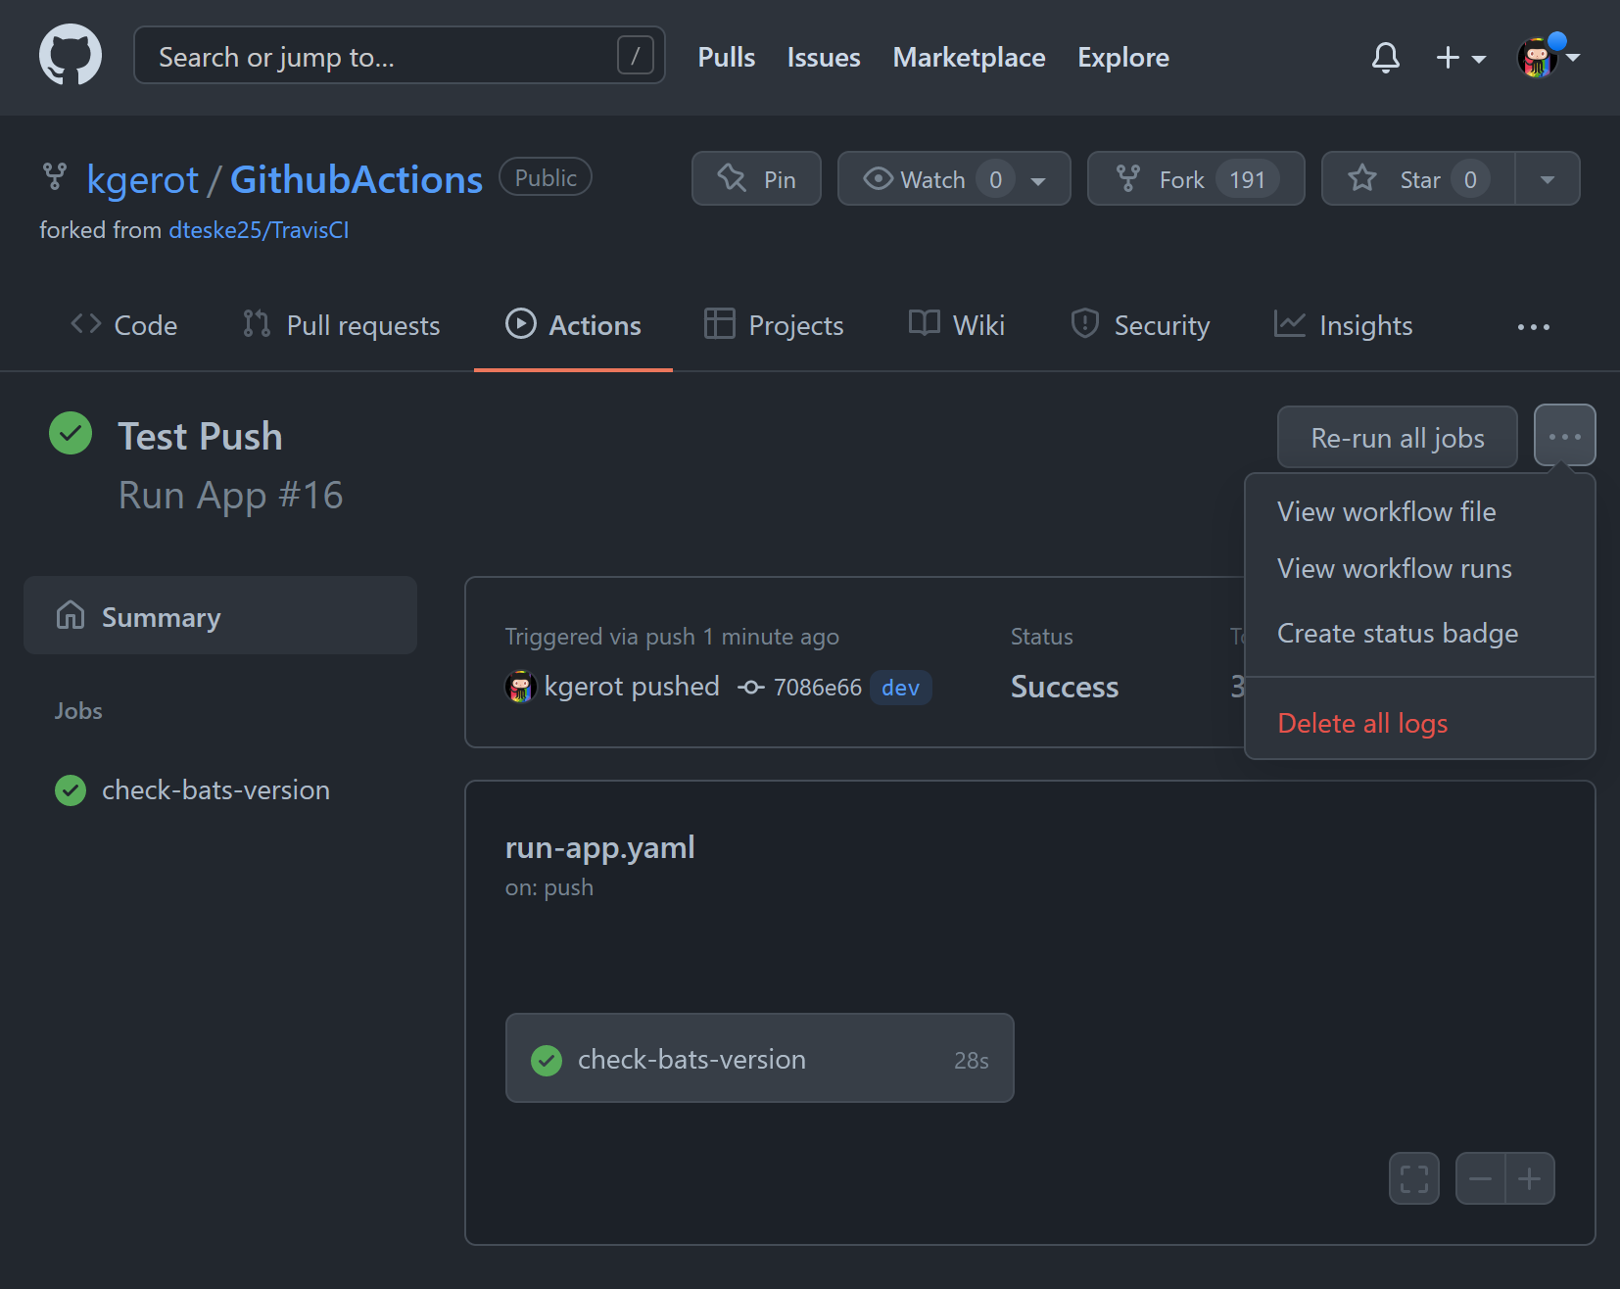
Task: Focus the Search or jump to field
Action: 400,56
